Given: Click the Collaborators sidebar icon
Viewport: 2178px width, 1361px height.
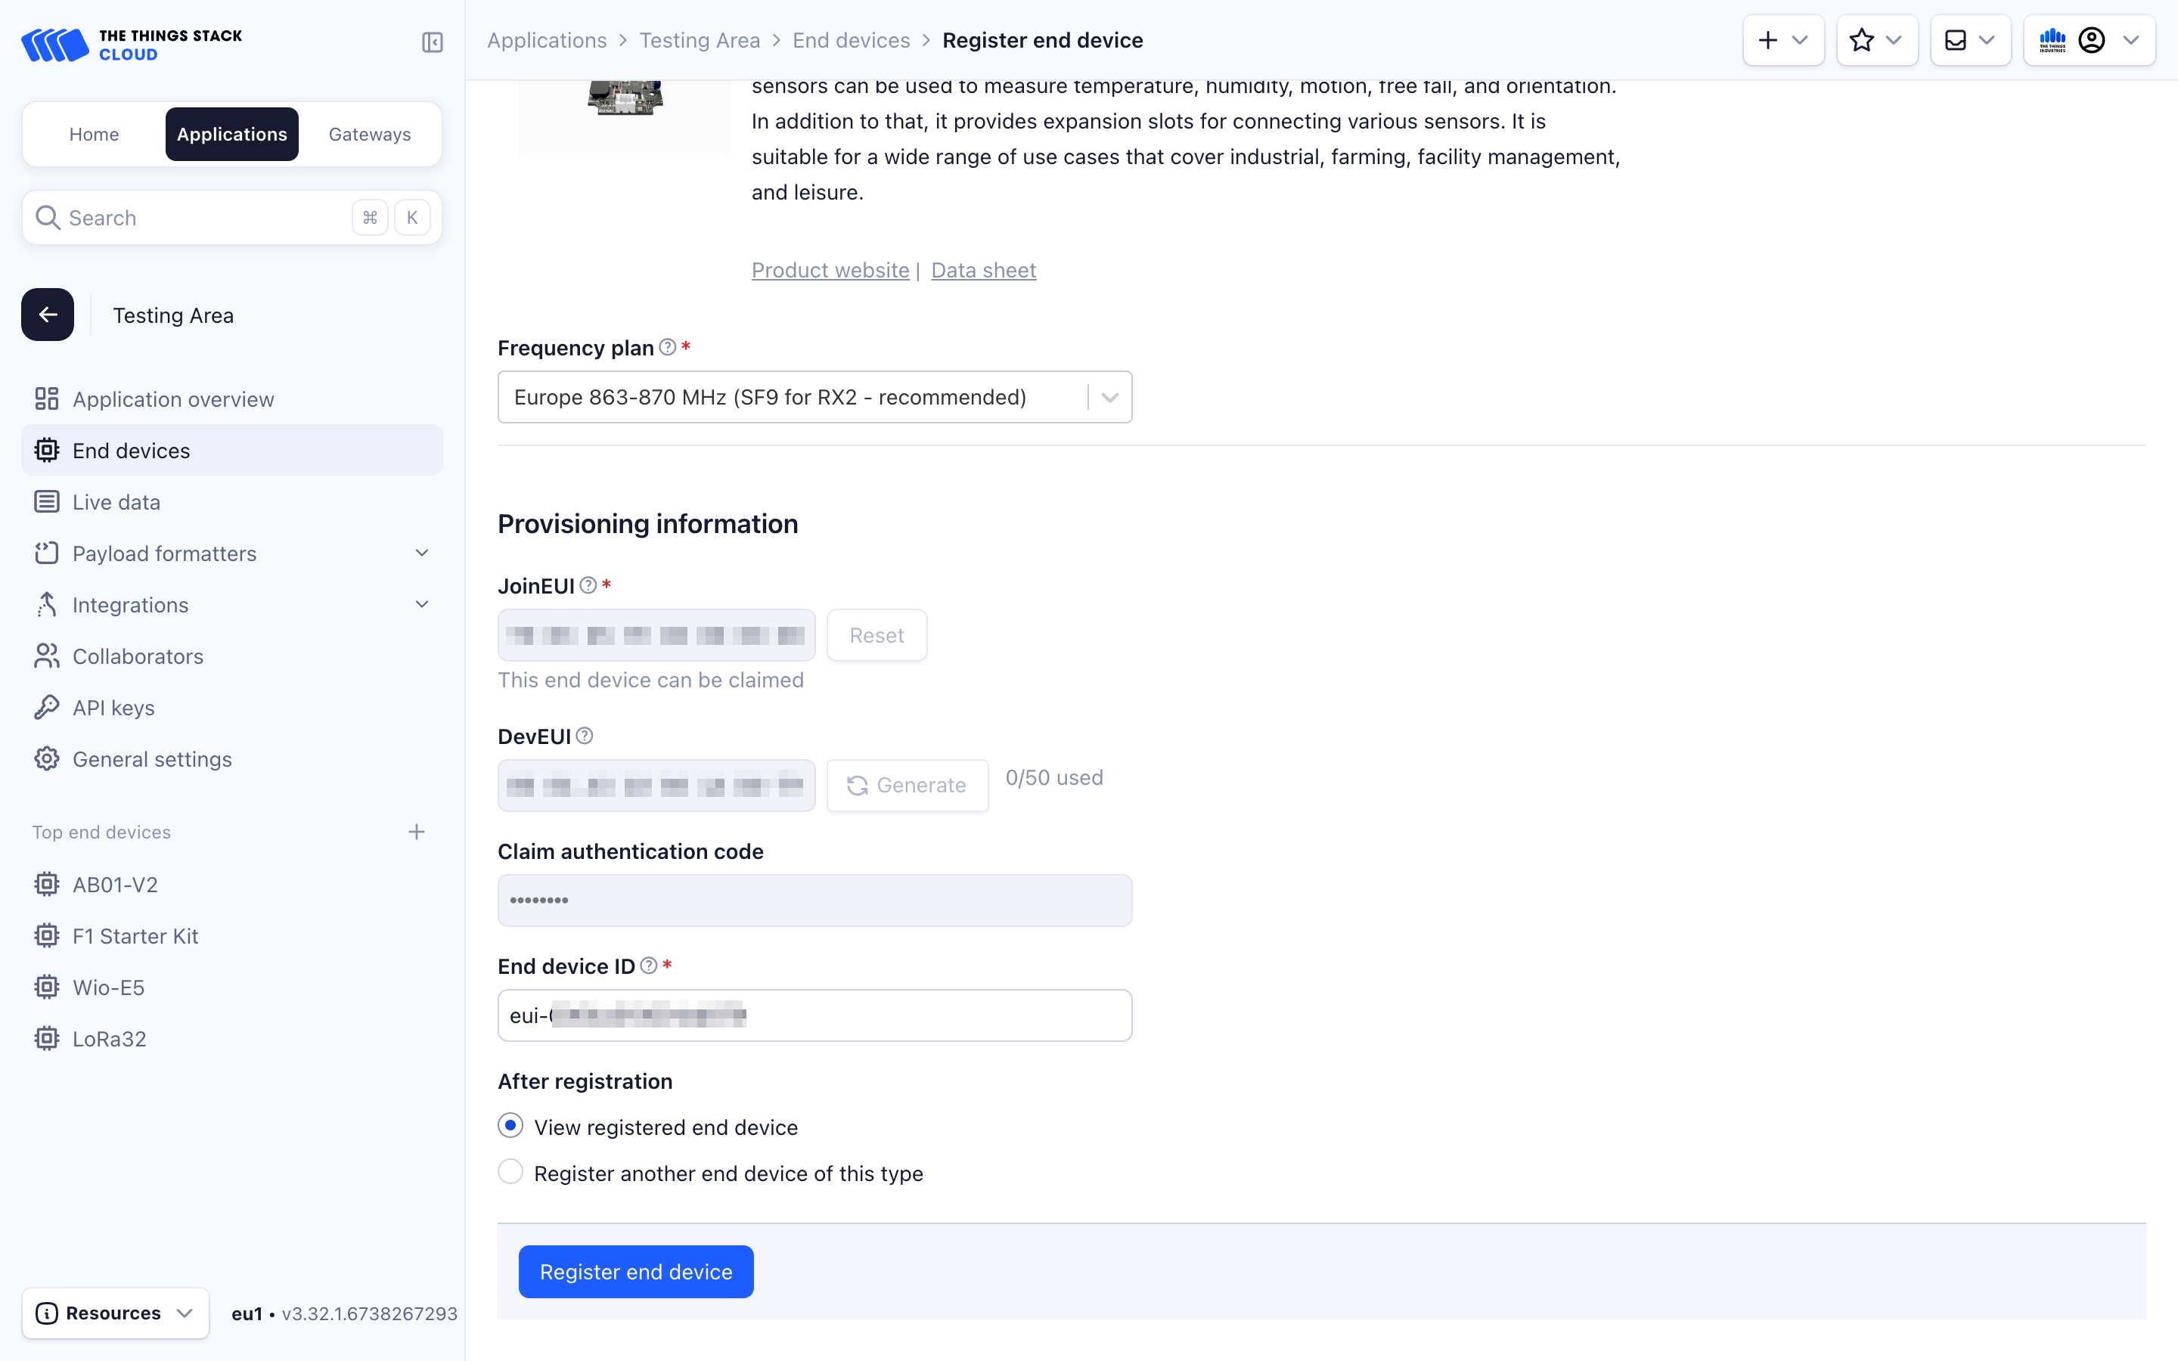Looking at the screenshot, I should [x=47, y=656].
